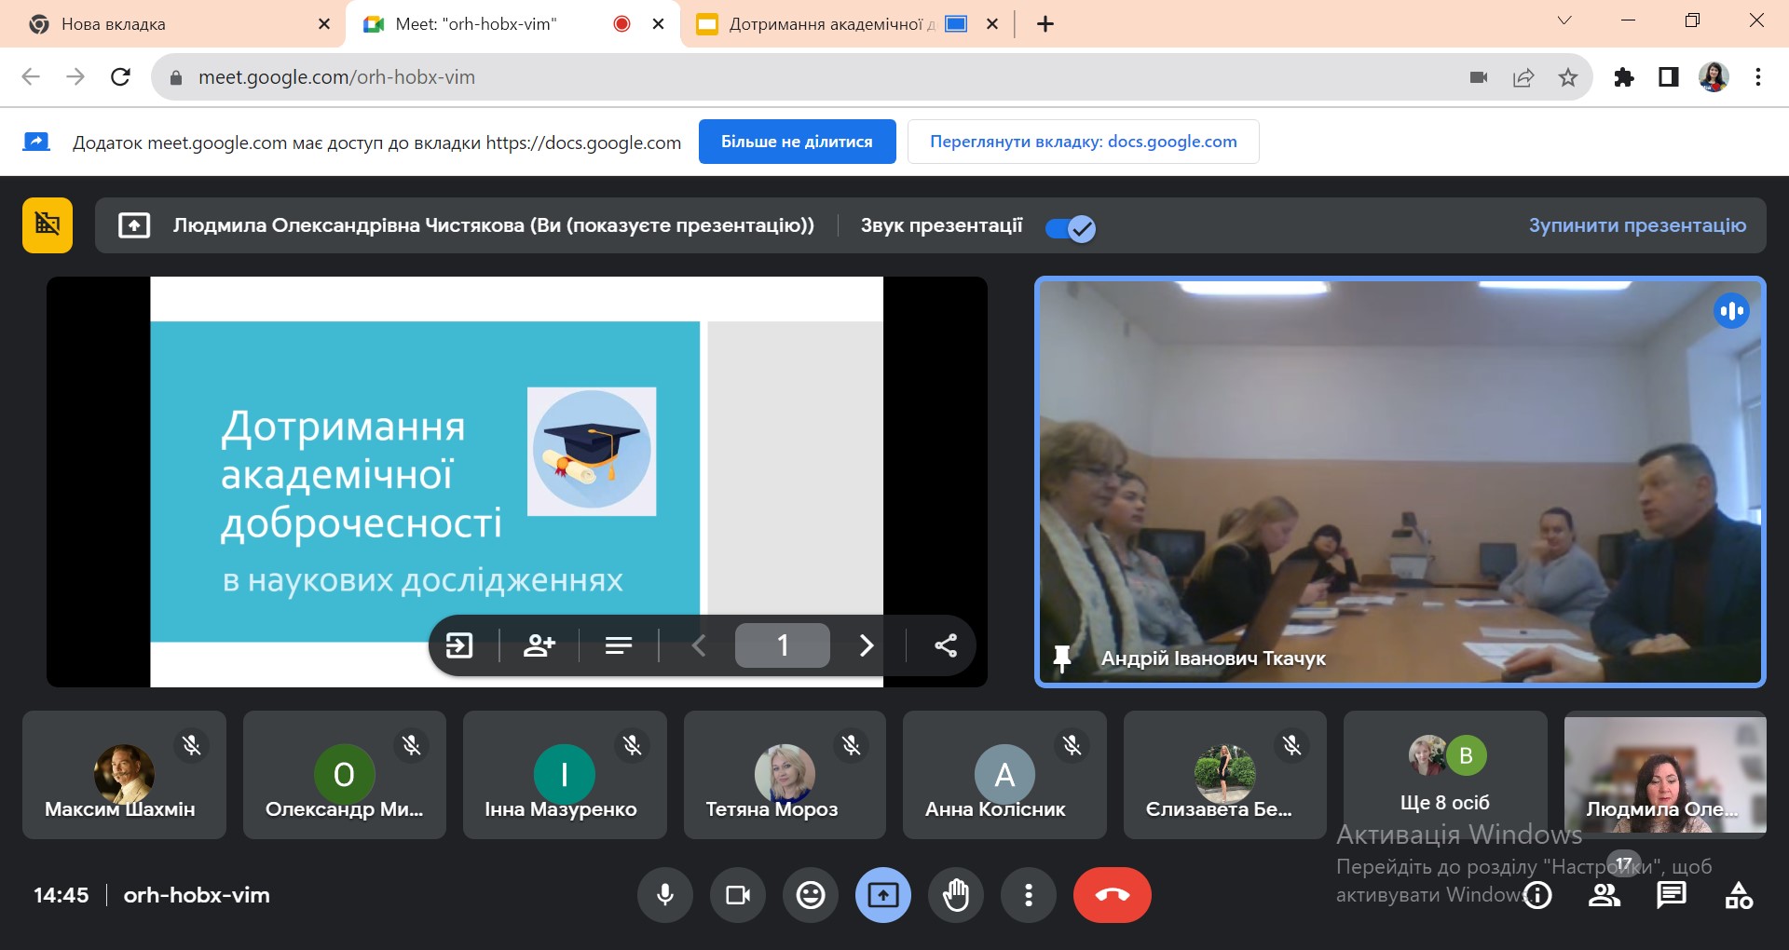Click the slide number box
Screen dimensions: 1789x950
click(x=782, y=645)
